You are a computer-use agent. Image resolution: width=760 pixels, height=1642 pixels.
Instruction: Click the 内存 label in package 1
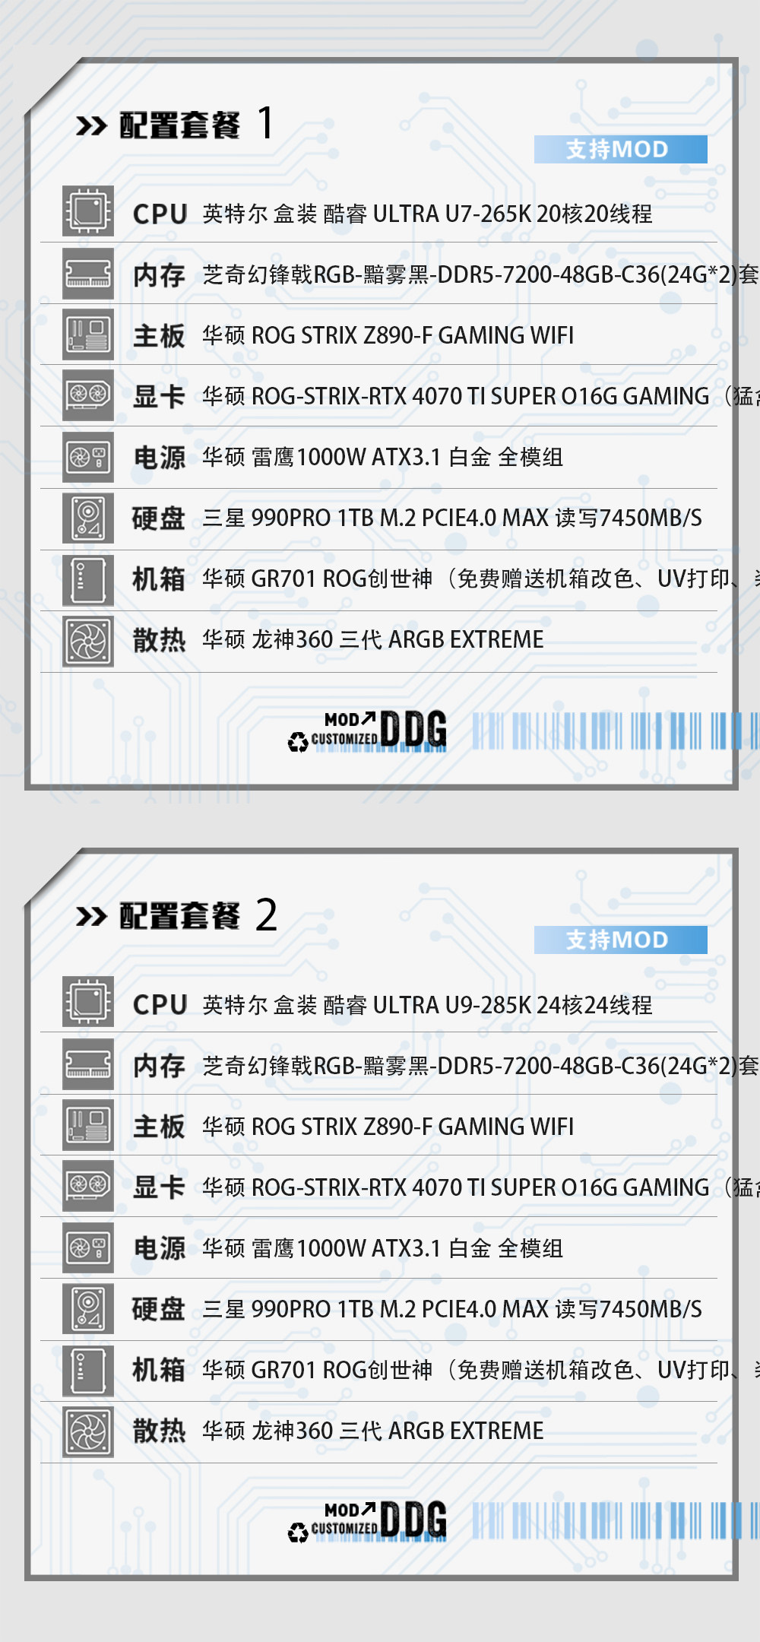[159, 275]
